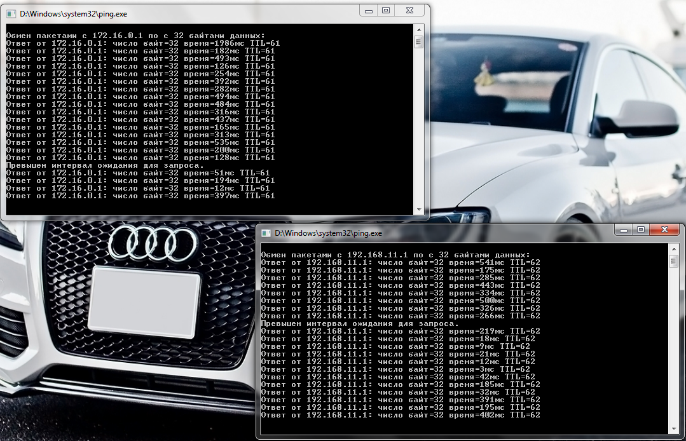Click the reply line with время=194мс

coord(141,180)
